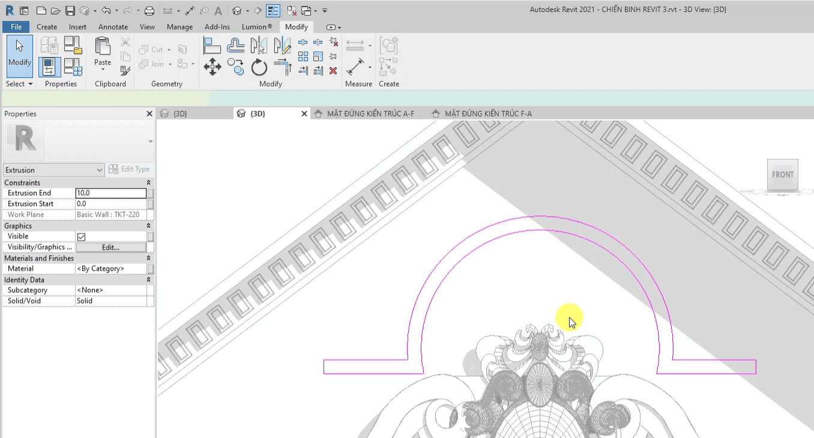The image size is (814, 438).
Task: Click the FRONT face of ViewCube
Action: 783,175
